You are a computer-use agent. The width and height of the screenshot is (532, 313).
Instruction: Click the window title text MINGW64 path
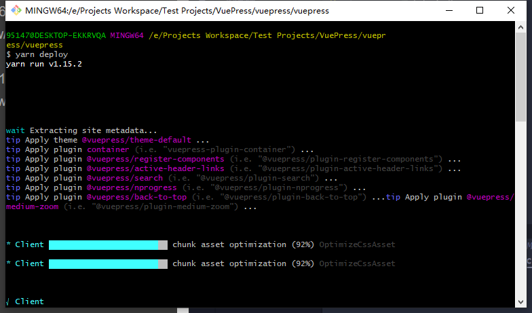(177, 11)
